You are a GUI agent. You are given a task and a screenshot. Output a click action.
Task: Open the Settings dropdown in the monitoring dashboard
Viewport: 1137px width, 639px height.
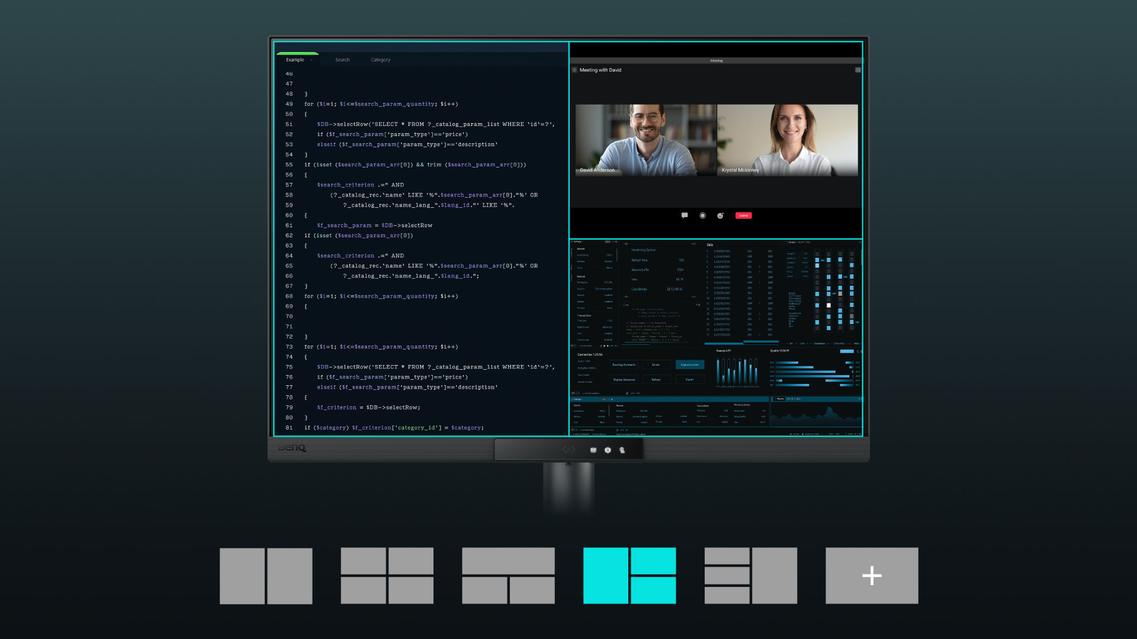pos(577,241)
